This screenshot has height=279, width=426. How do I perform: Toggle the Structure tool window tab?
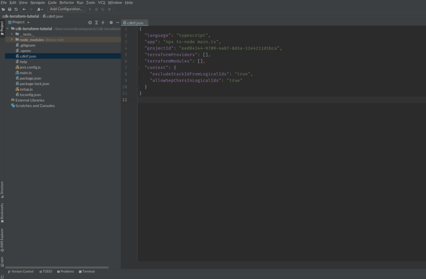[x=2, y=189]
